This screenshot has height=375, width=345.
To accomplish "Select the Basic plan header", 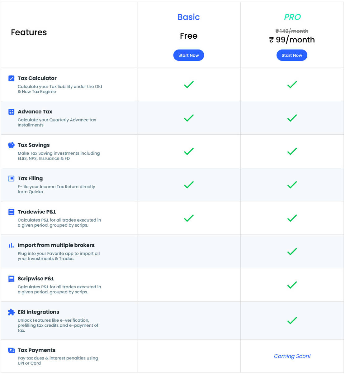I will coord(188,17).
